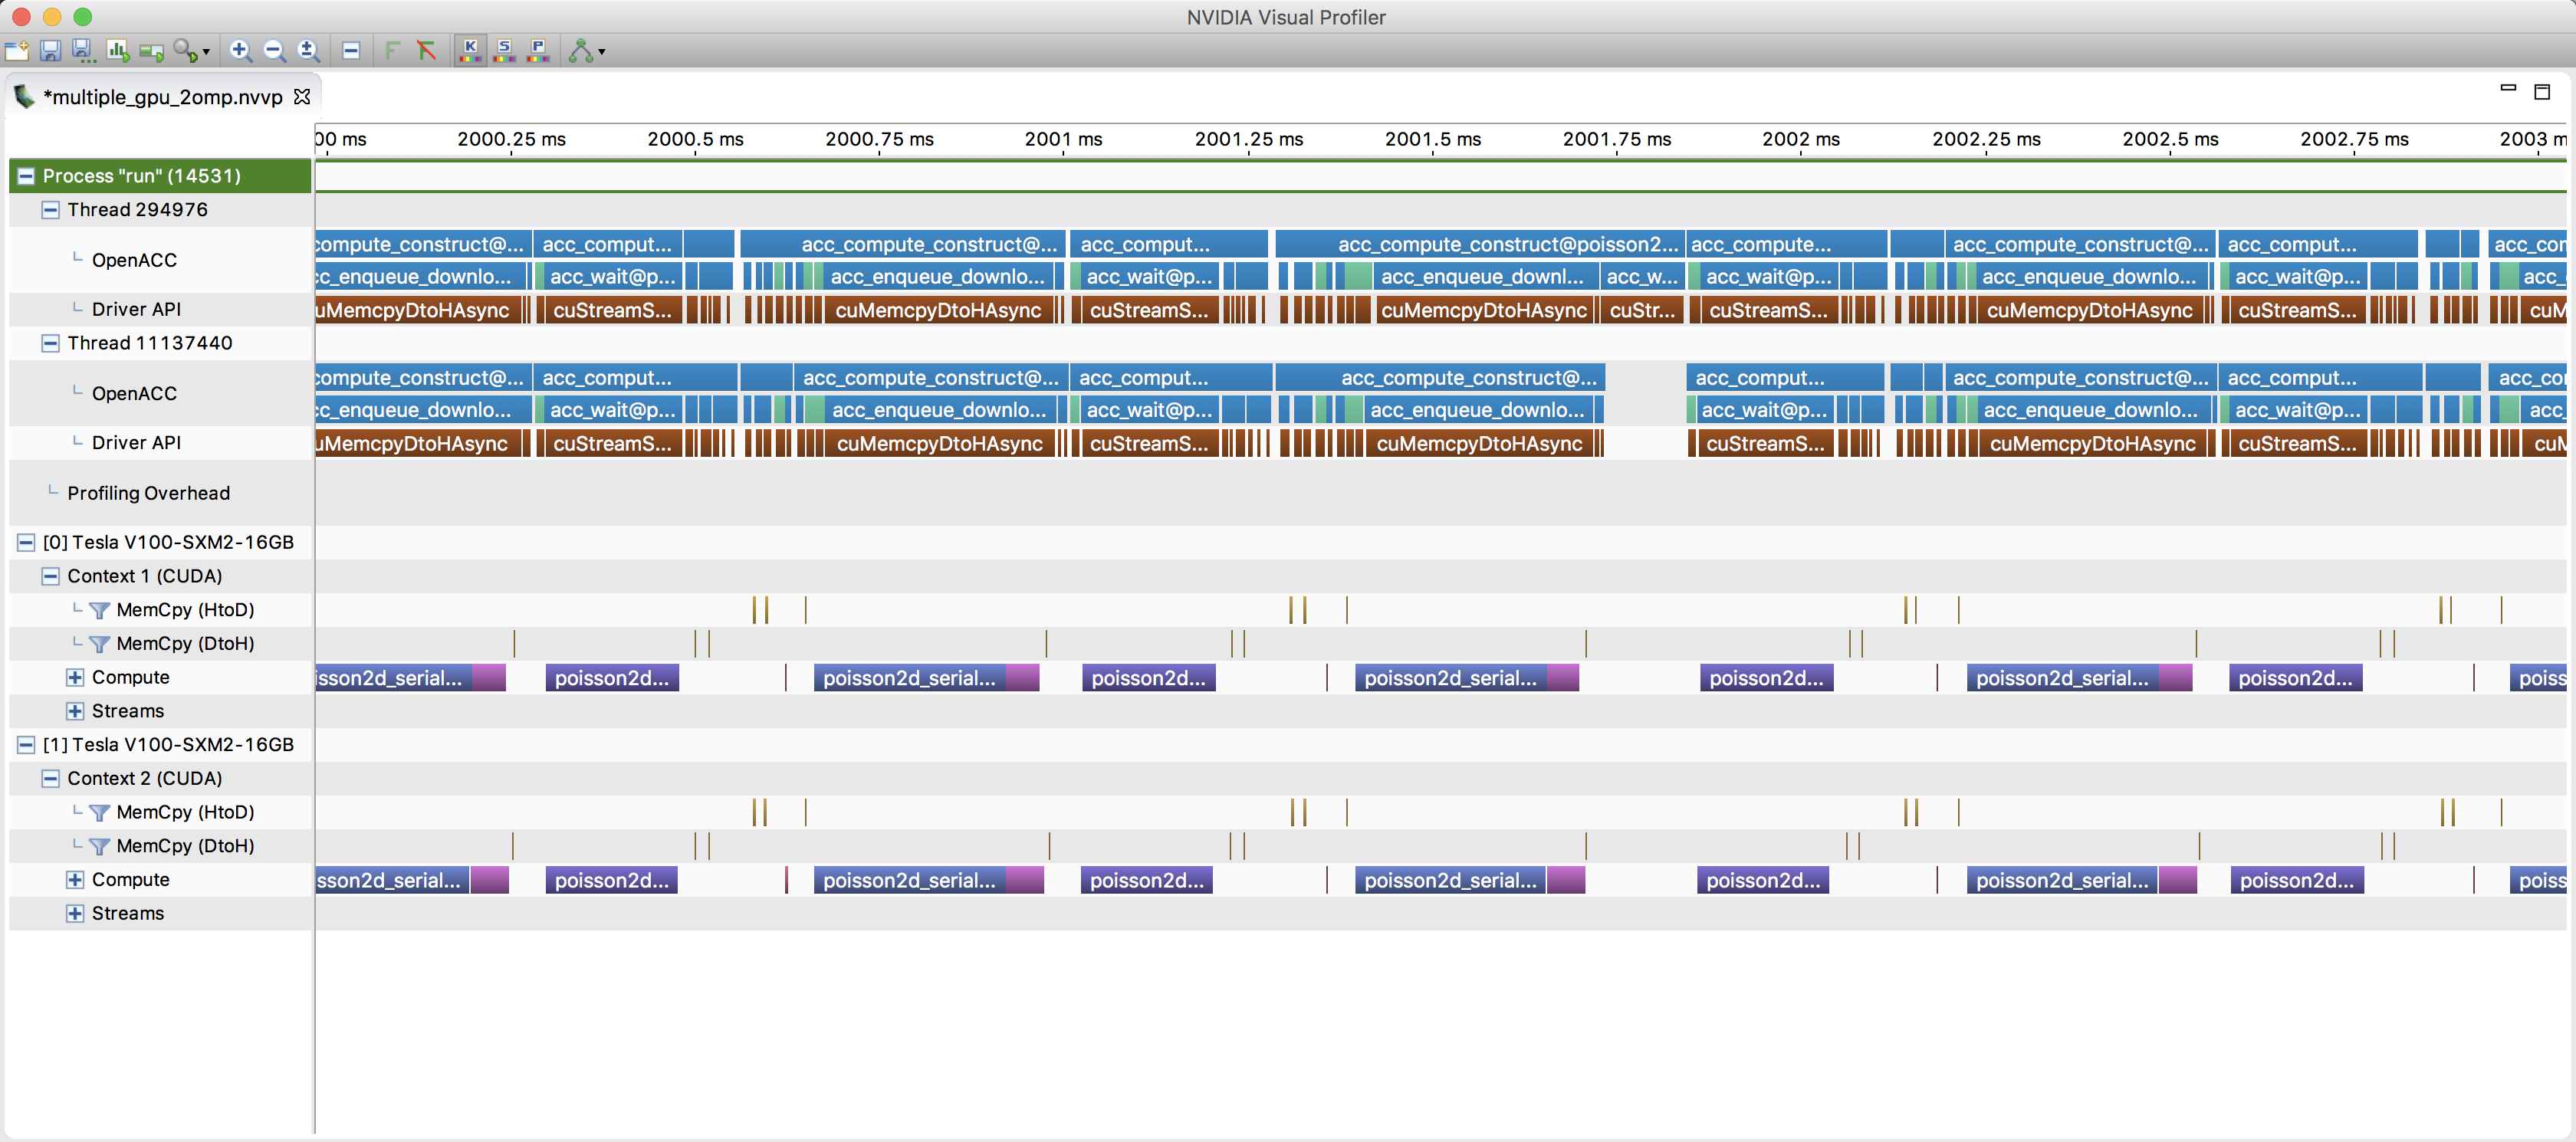Image resolution: width=2576 pixels, height=1142 pixels.
Task: Open the dependency analysis dropdown arrow
Action: pyautogui.click(x=602, y=52)
